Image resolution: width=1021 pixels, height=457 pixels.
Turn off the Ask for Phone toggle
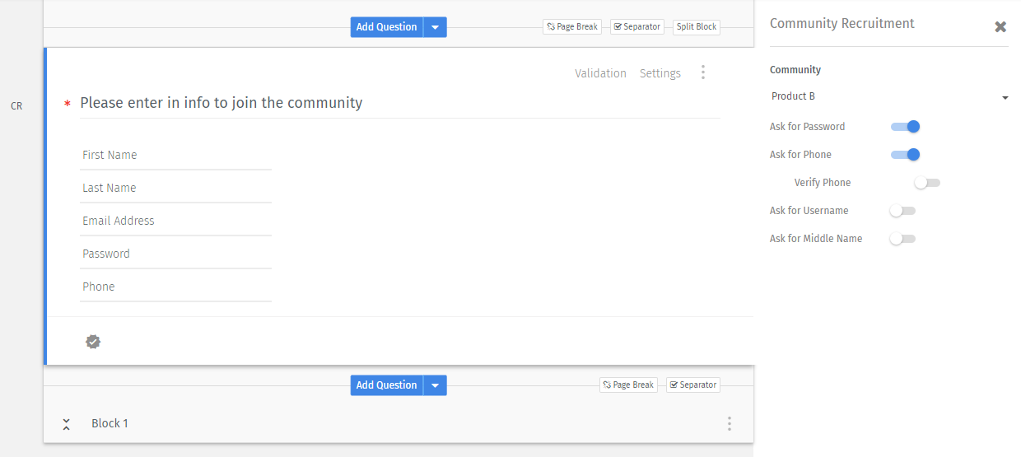905,155
